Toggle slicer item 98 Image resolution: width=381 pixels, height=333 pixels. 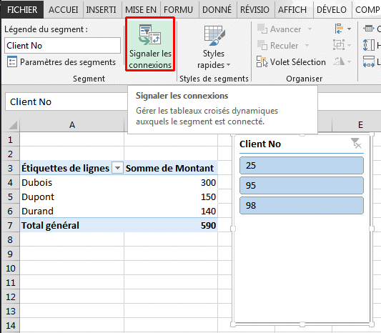click(x=302, y=206)
